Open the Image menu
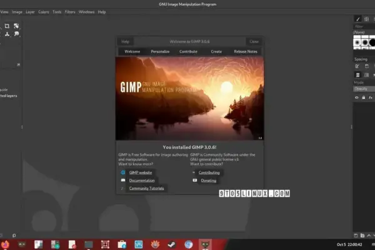Image resolution: width=375 pixels, height=250 pixels. 17,12
